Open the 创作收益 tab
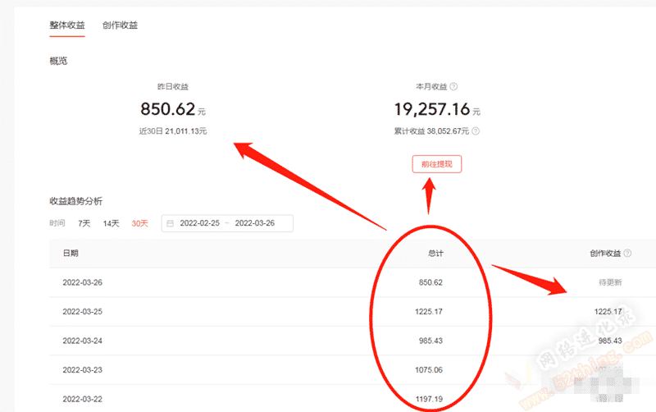Screen dimensions: 656x412 [x=120, y=25]
